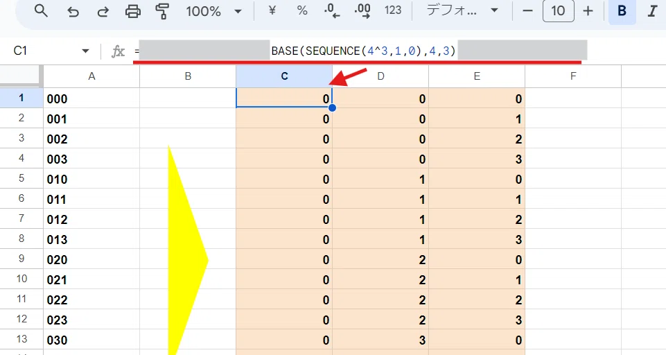Image resolution: width=666 pixels, height=355 pixels.
Task: Undo the last action
Action: [73, 12]
